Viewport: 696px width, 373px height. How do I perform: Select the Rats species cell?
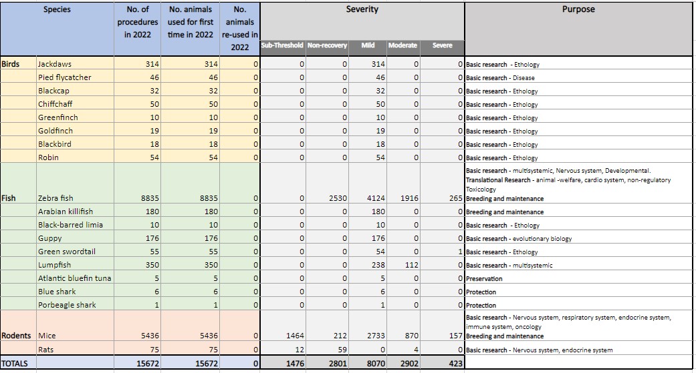[75, 349]
